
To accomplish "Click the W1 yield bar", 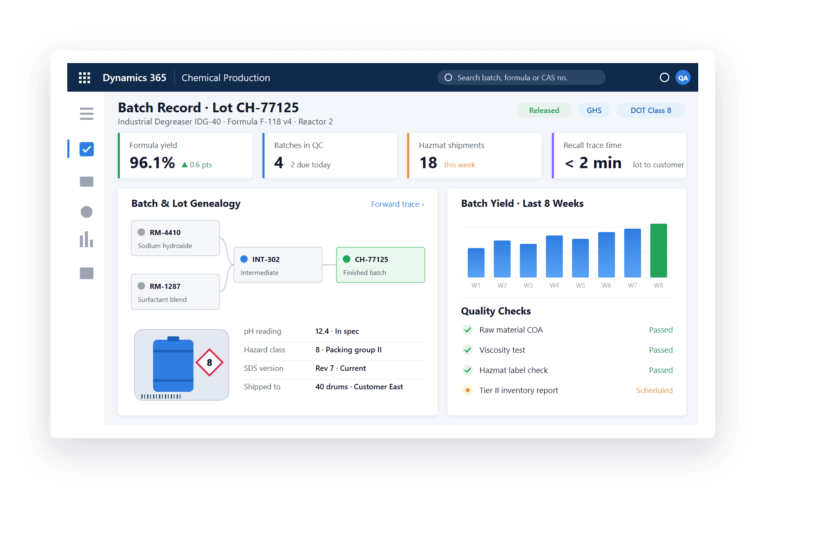I will [x=476, y=263].
